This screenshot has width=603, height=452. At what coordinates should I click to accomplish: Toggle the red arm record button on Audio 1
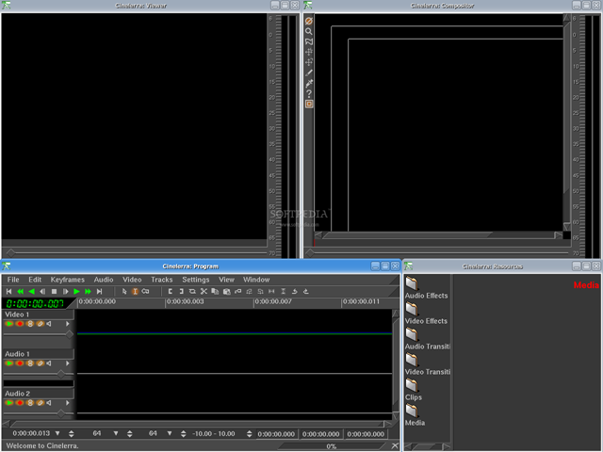coord(20,363)
